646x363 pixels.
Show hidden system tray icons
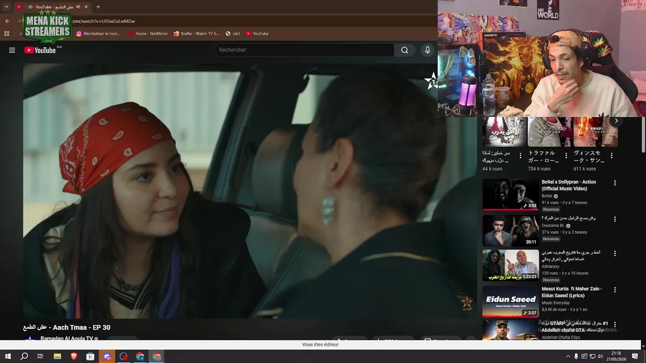click(568, 356)
